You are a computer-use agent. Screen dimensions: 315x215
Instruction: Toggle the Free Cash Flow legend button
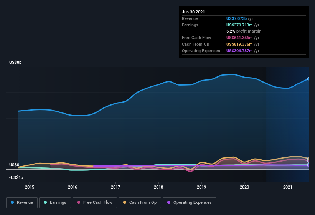pyautogui.click(x=95, y=203)
